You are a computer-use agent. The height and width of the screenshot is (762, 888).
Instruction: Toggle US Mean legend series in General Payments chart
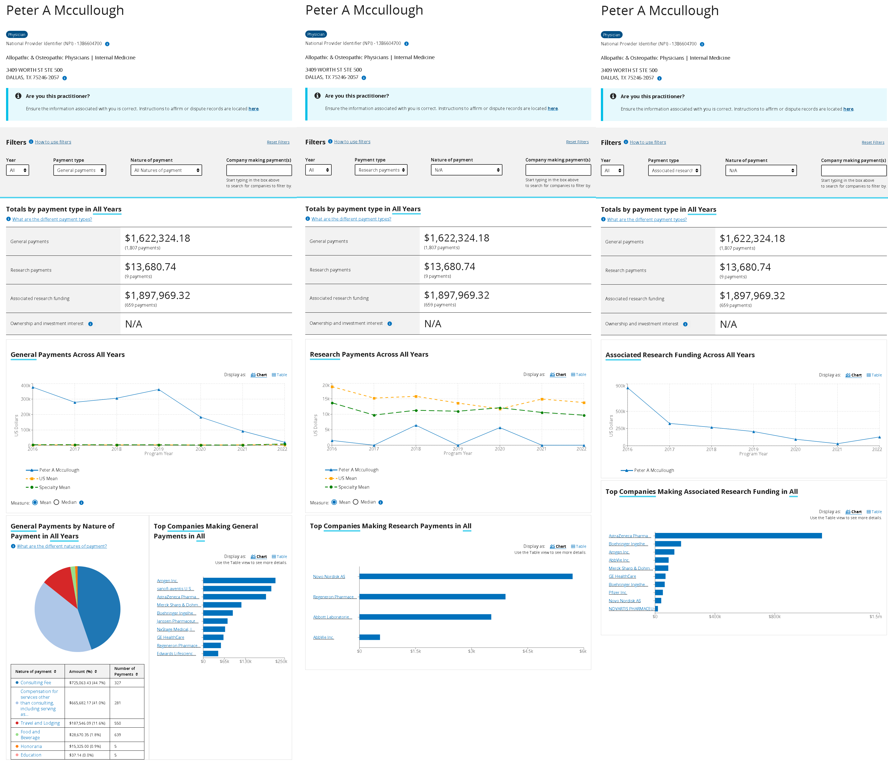point(42,479)
